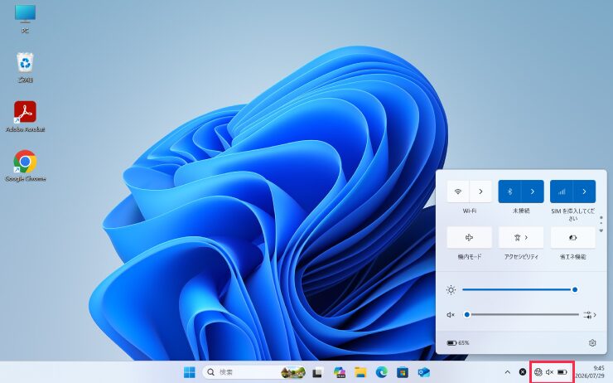Open File Explorer from taskbar

coord(360,372)
